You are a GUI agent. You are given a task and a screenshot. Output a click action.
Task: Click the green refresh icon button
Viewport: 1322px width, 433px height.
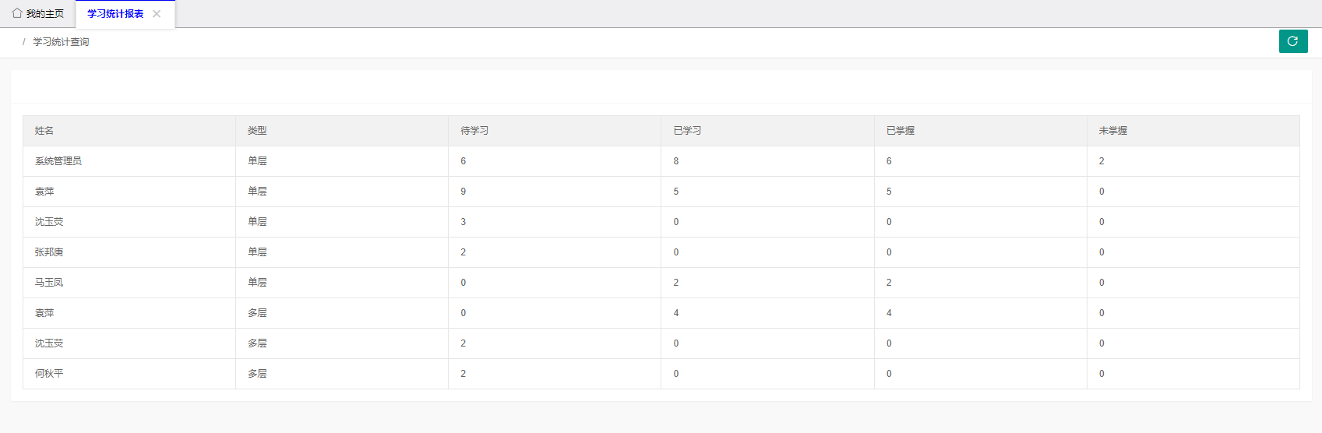[1292, 41]
